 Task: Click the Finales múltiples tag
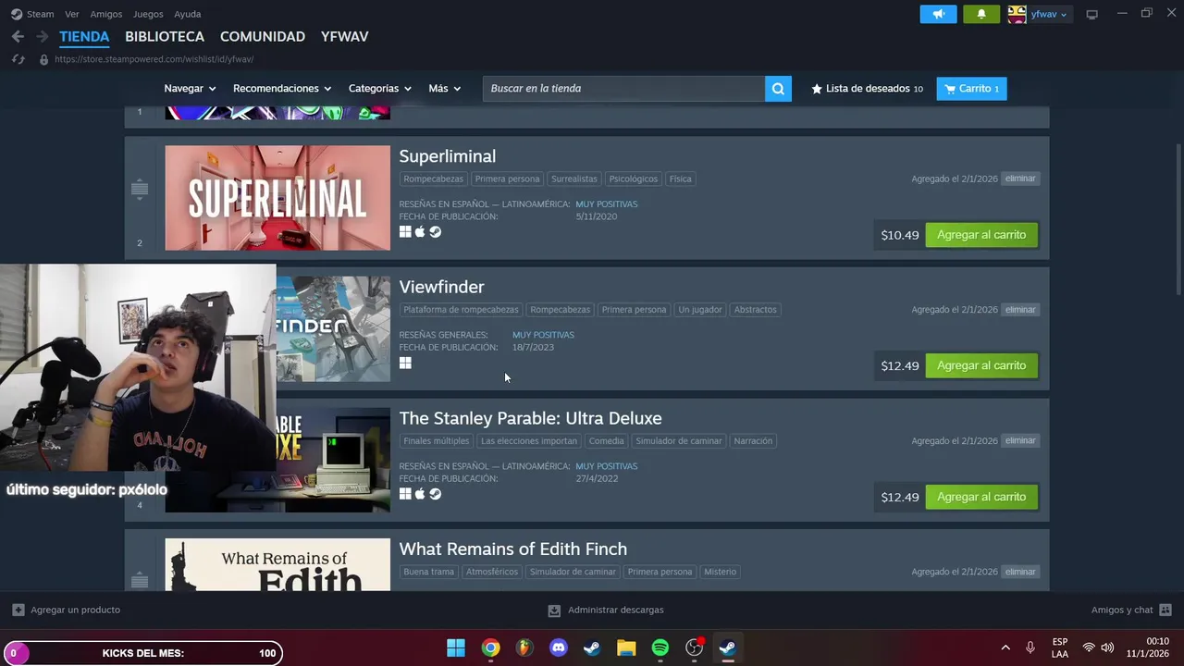(437, 441)
